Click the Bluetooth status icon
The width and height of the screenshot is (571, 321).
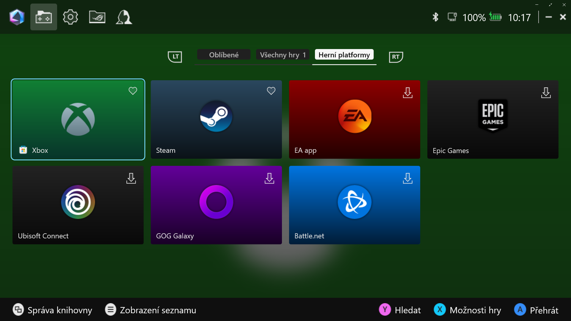point(435,17)
